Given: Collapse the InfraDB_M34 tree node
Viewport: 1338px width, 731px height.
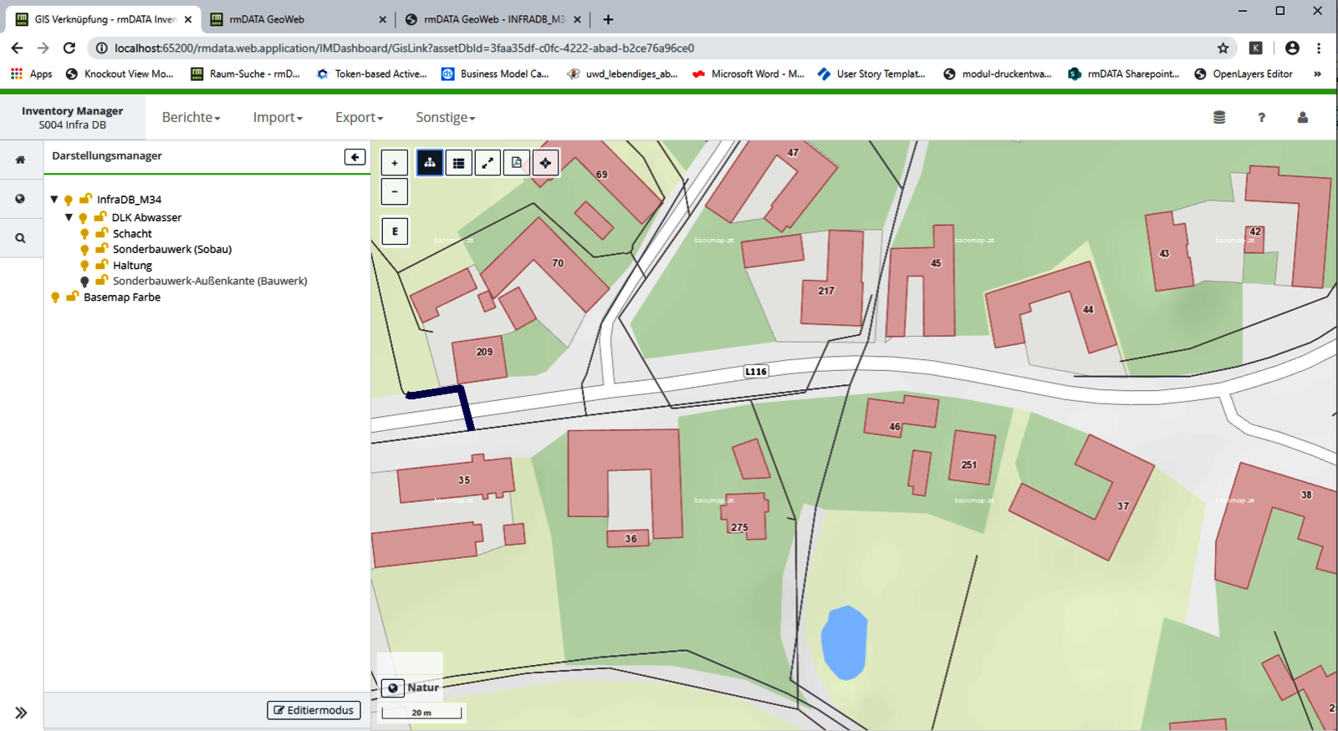Looking at the screenshot, I should tap(54, 200).
